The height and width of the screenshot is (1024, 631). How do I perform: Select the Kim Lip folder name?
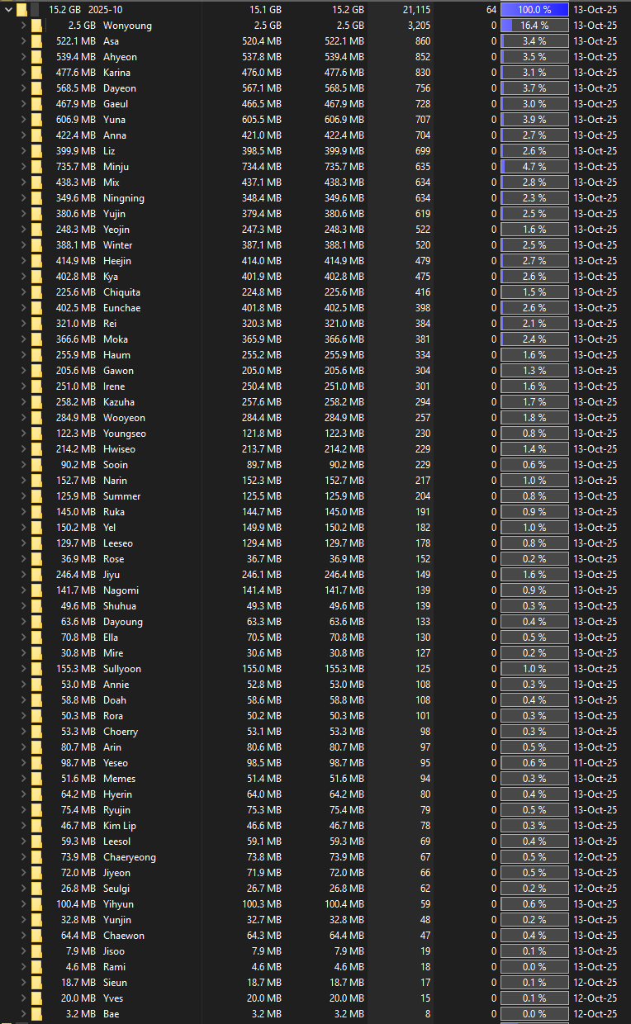(120, 826)
